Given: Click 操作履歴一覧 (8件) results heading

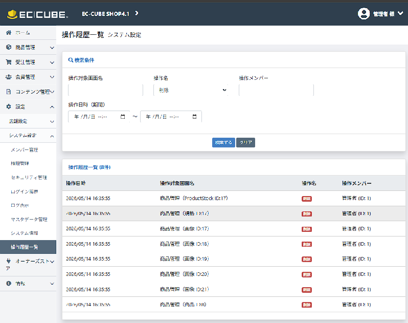Looking at the screenshot, I should [x=89, y=167].
